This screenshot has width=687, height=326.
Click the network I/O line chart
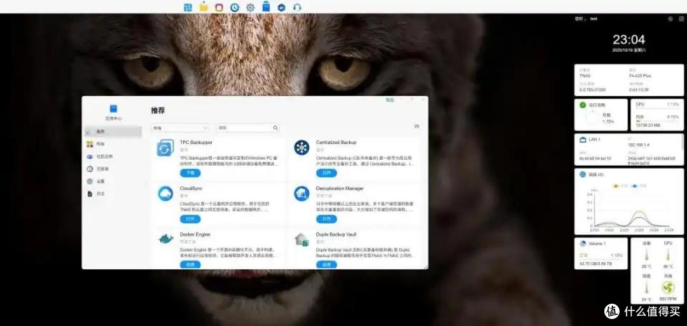click(633, 209)
